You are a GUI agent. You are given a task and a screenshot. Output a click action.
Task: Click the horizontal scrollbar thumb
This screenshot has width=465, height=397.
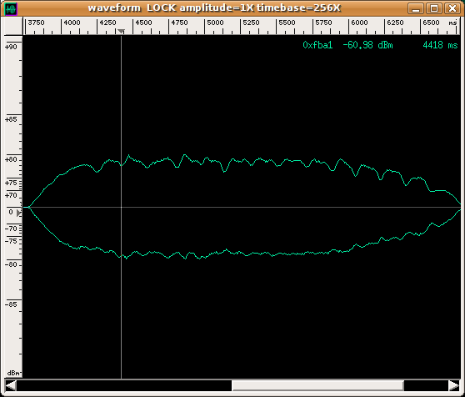tap(317, 385)
